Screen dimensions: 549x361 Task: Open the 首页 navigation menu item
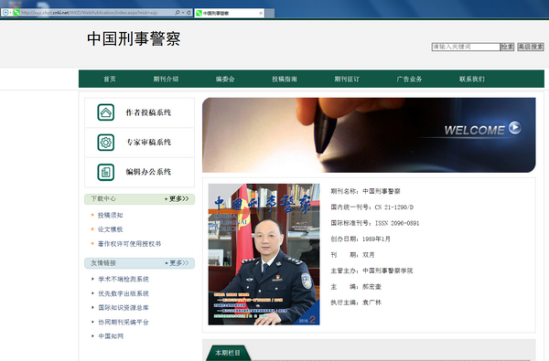click(110, 80)
